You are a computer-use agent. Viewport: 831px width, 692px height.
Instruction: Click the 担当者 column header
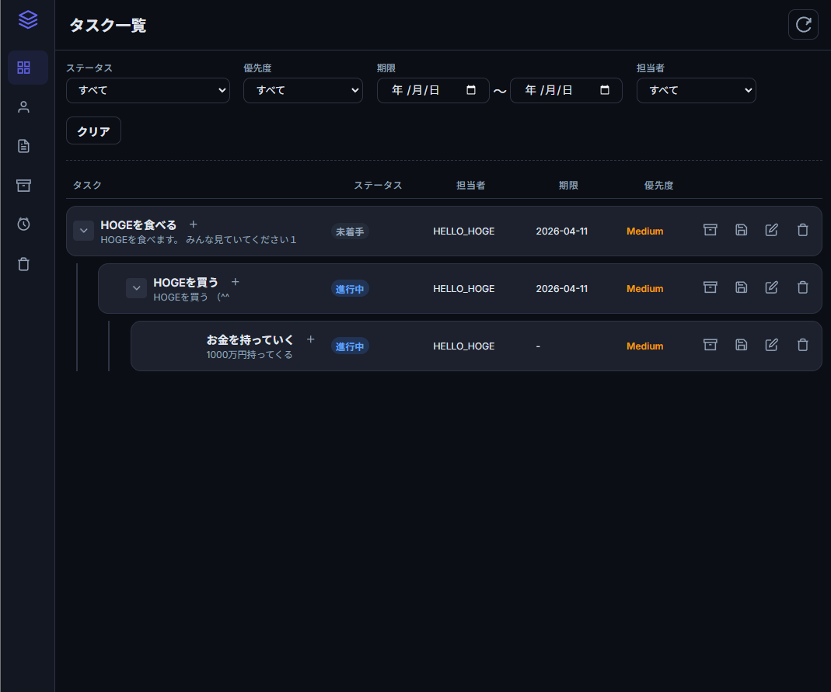pyautogui.click(x=470, y=186)
